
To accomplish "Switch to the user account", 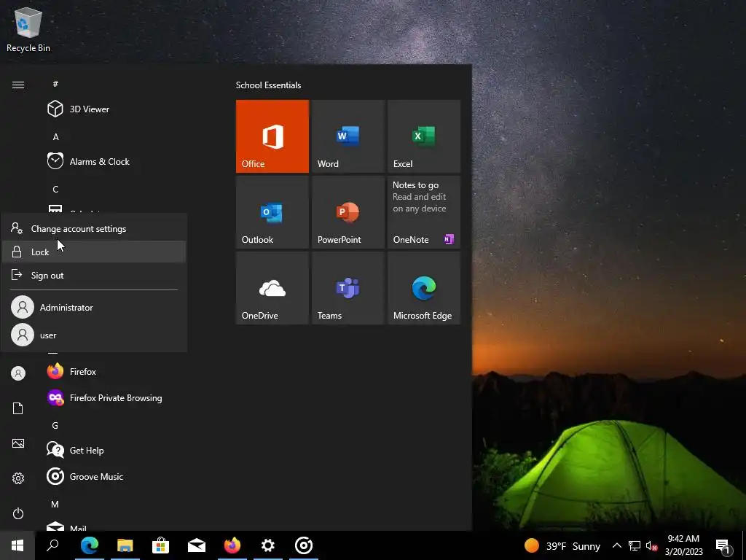I will (x=94, y=335).
